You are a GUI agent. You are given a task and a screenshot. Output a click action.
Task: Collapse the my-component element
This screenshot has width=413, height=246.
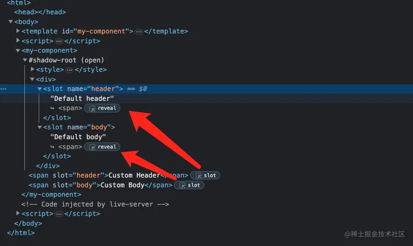(x=18, y=50)
